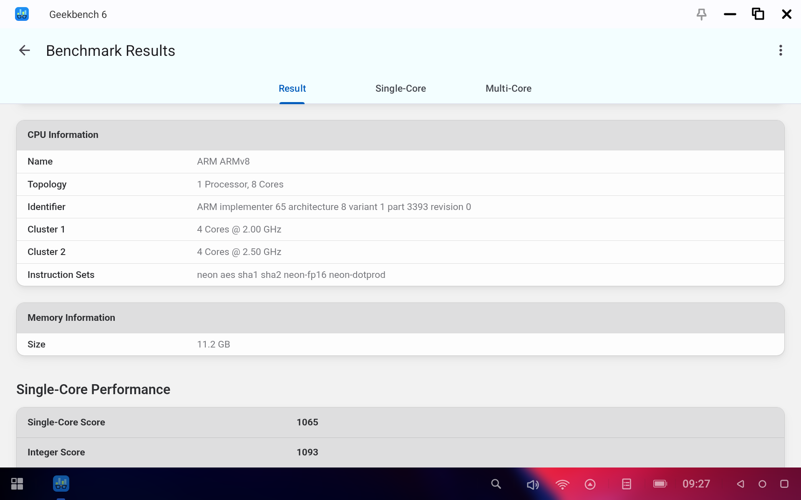
Task: Switch to the Multi-Core tab
Action: [x=508, y=88]
